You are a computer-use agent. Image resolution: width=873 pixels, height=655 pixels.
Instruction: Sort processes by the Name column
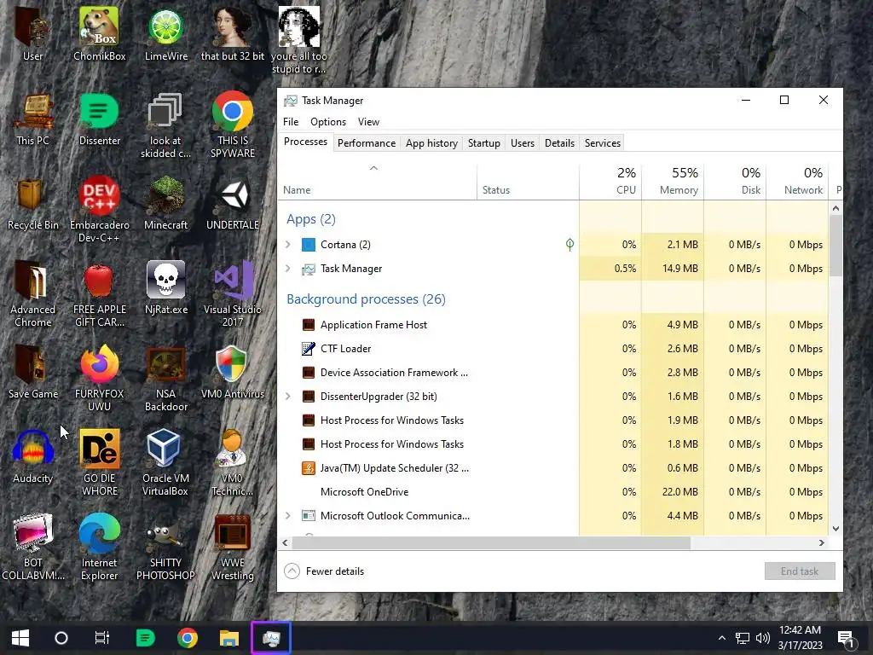tap(377, 183)
